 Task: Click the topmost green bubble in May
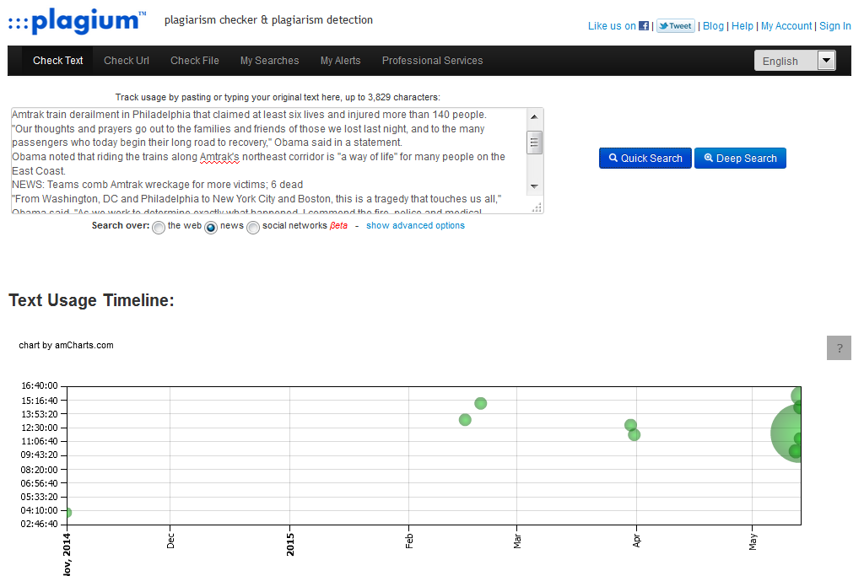tap(796, 396)
